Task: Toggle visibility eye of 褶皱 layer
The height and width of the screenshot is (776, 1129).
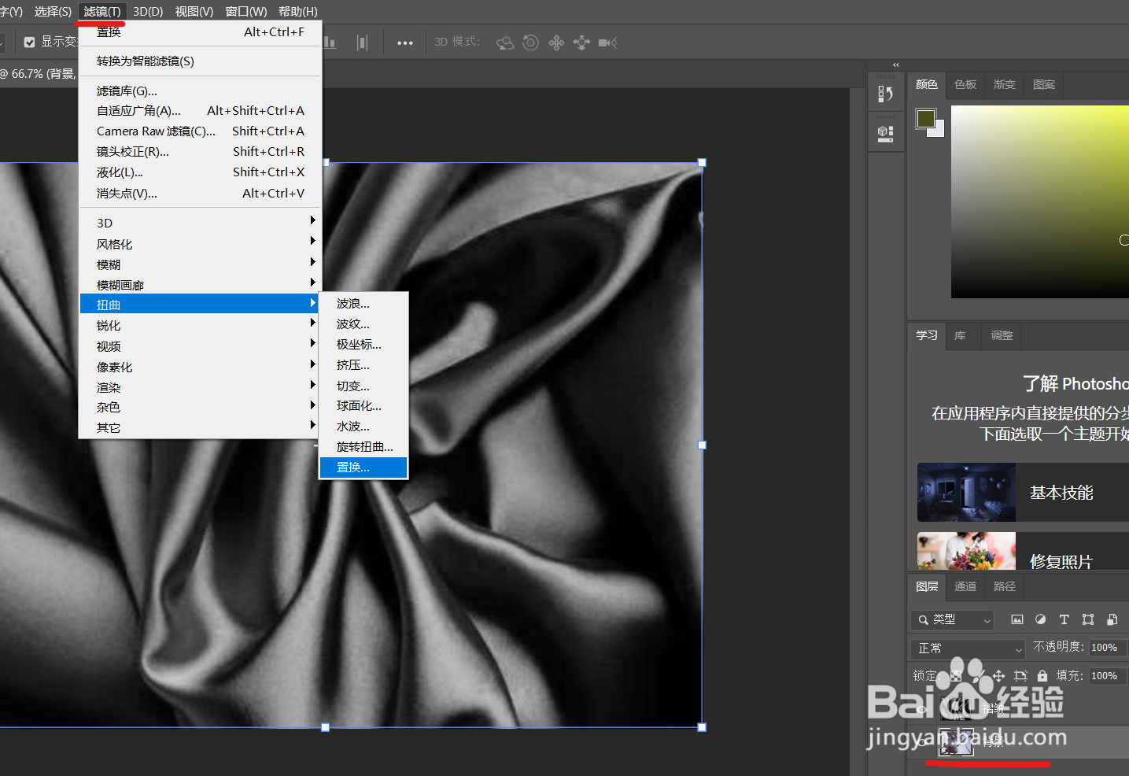Action: (x=921, y=709)
